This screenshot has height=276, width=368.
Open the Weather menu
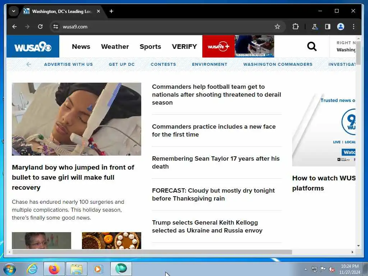coord(115,46)
